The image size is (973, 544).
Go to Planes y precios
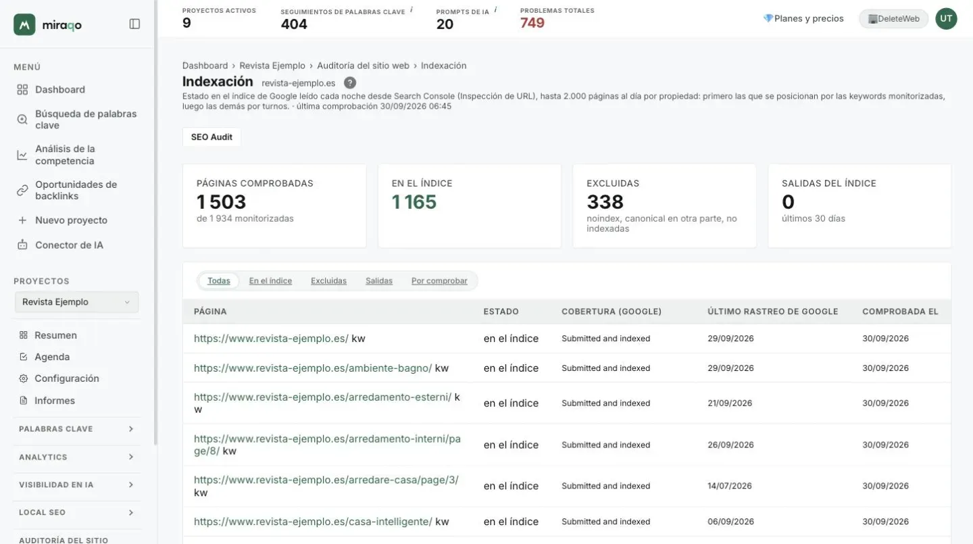coord(803,18)
